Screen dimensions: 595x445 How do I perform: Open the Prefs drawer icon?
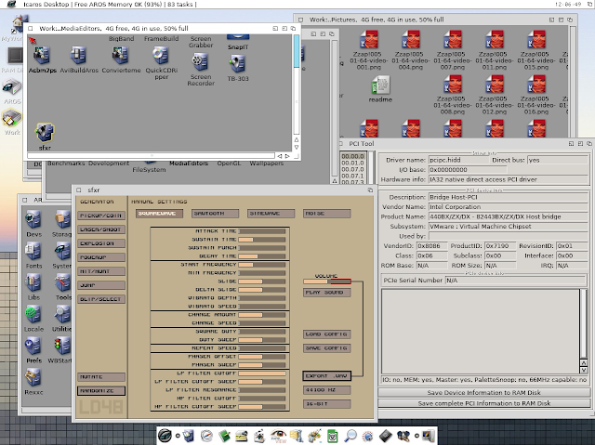[x=33, y=347]
